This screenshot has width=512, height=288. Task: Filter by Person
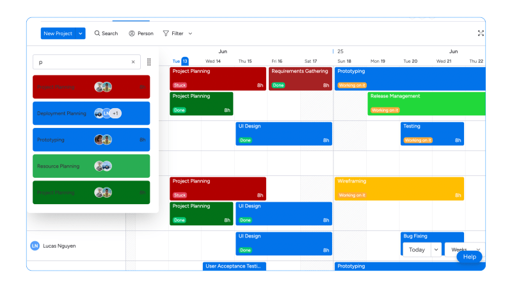point(141,33)
